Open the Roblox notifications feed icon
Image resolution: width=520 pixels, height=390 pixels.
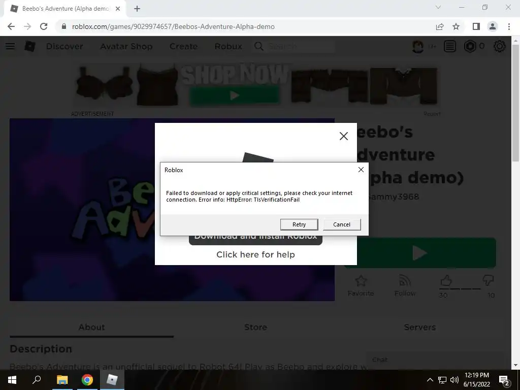pos(450,46)
